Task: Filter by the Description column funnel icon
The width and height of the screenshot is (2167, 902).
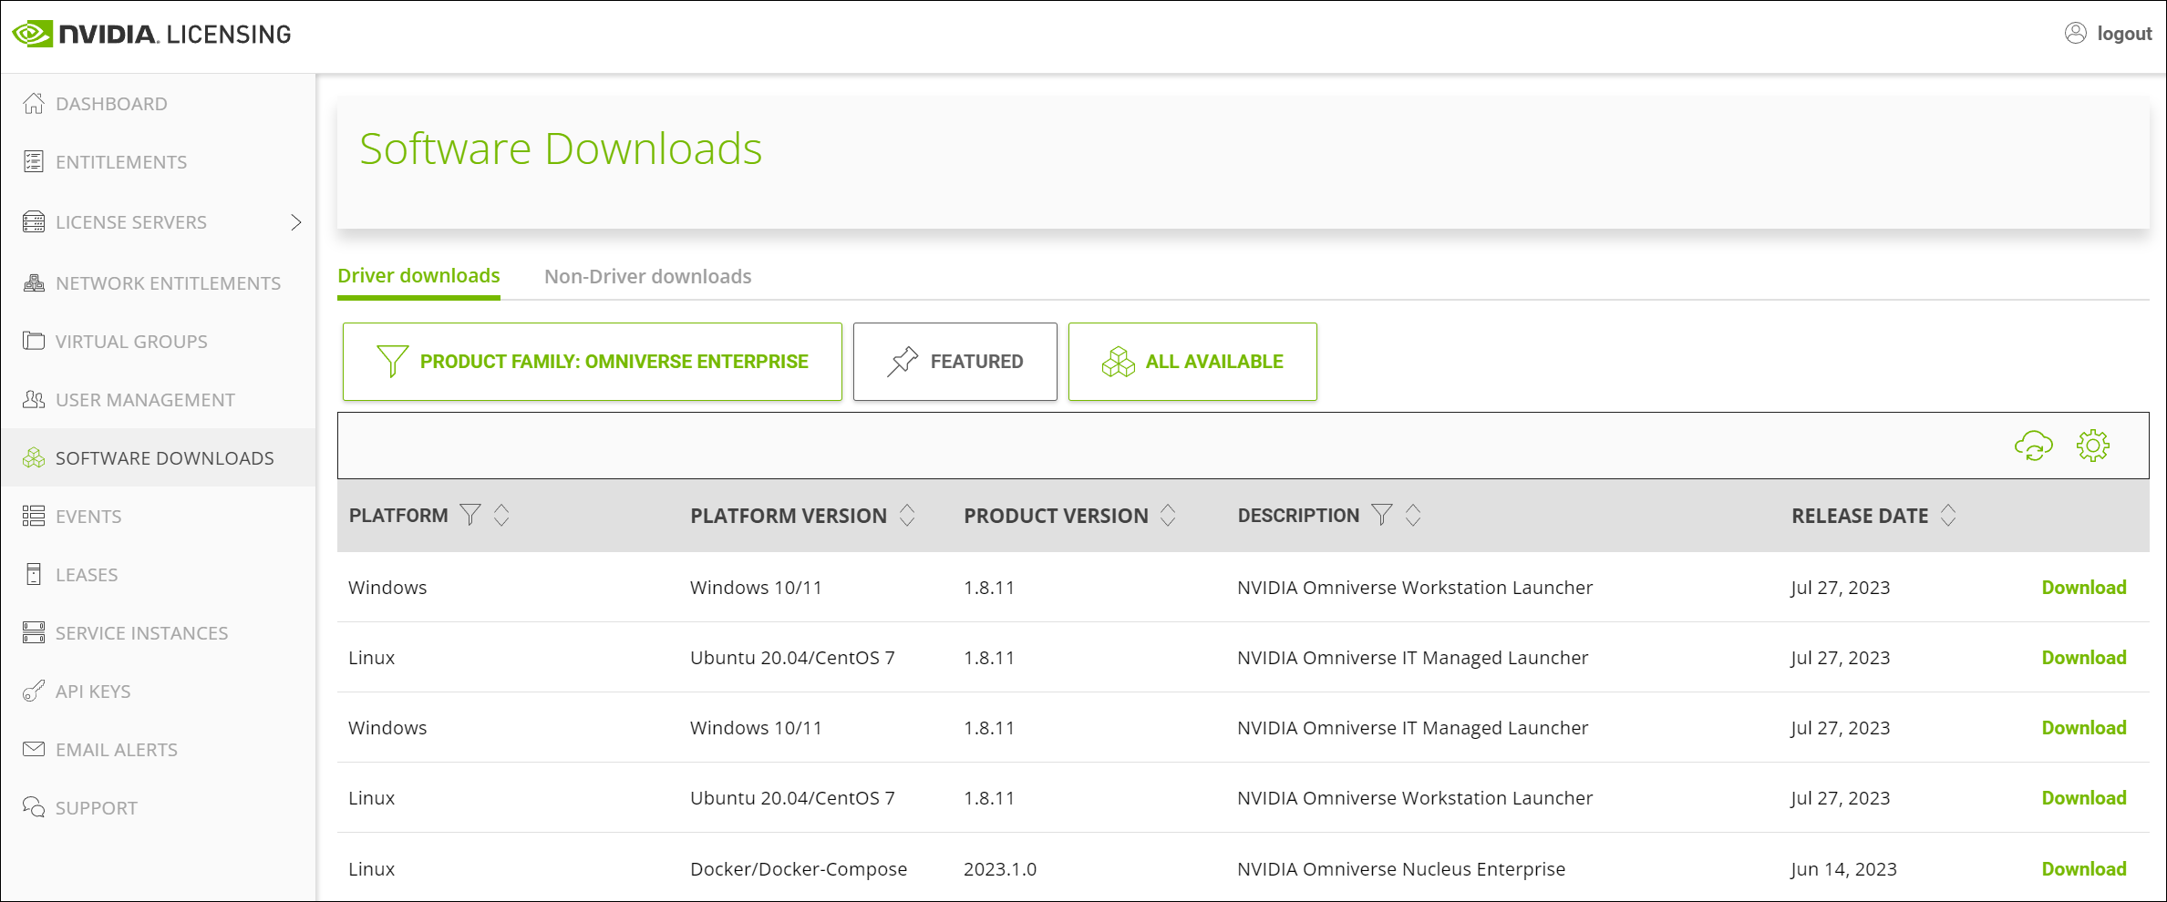Action: pos(1381,515)
